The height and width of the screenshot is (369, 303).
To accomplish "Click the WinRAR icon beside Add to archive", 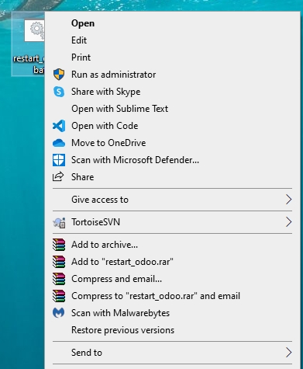I will [59, 245].
